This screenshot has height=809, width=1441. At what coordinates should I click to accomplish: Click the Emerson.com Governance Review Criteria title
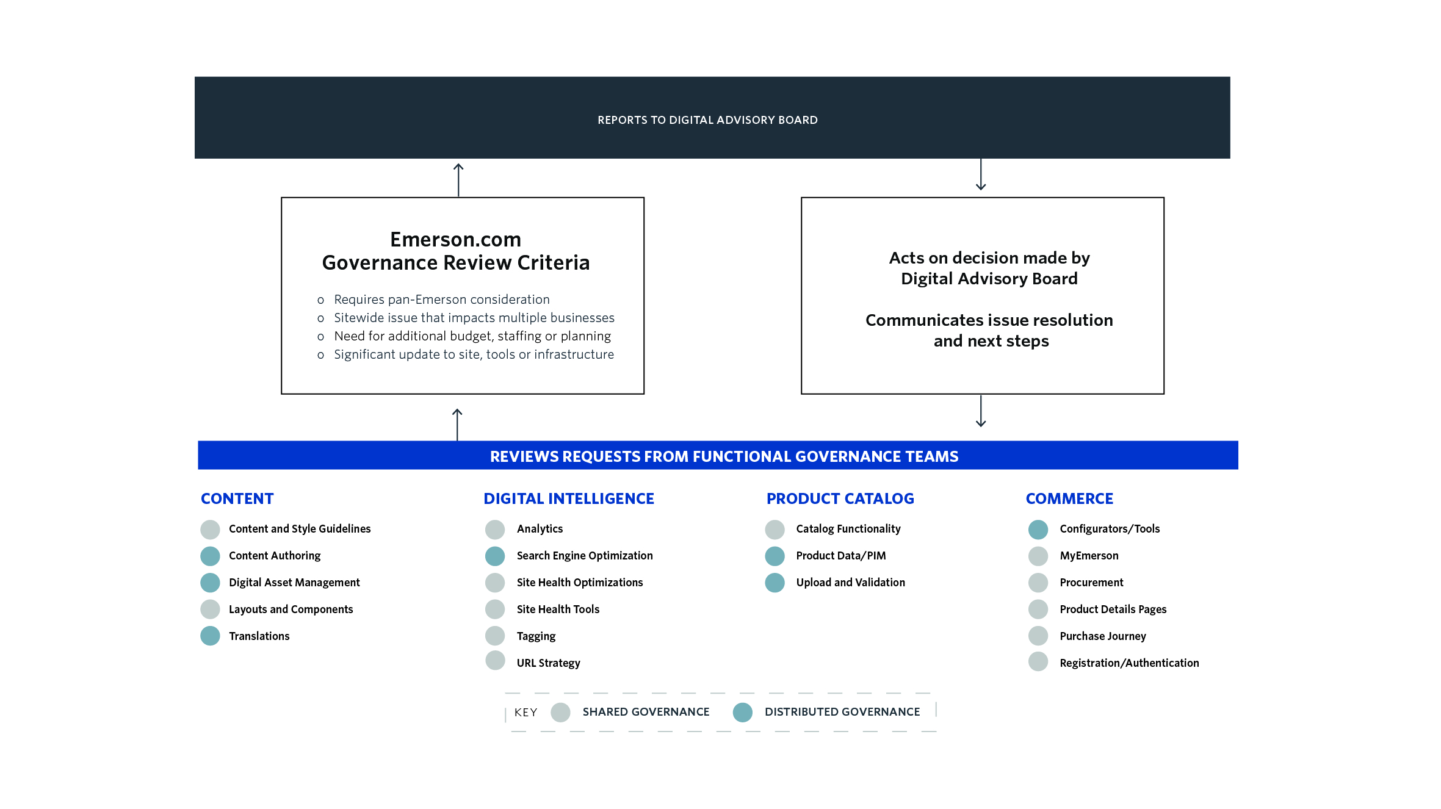(x=456, y=251)
